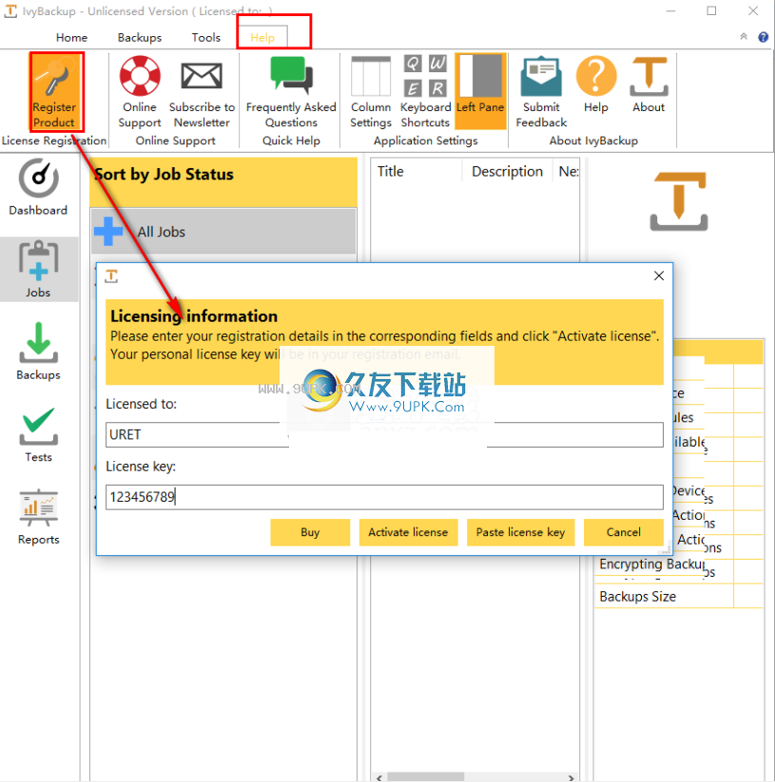Click blue help icon at top right

point(763,37)
